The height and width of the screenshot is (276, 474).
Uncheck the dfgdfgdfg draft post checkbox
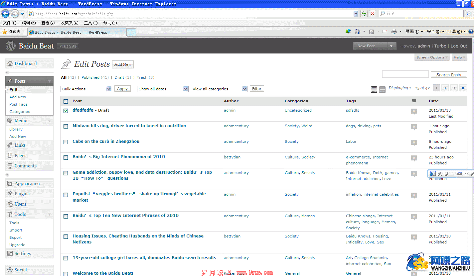66,111
